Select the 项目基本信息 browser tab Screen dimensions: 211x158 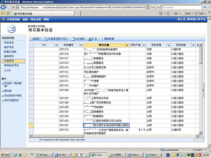[x=44, y=14]
